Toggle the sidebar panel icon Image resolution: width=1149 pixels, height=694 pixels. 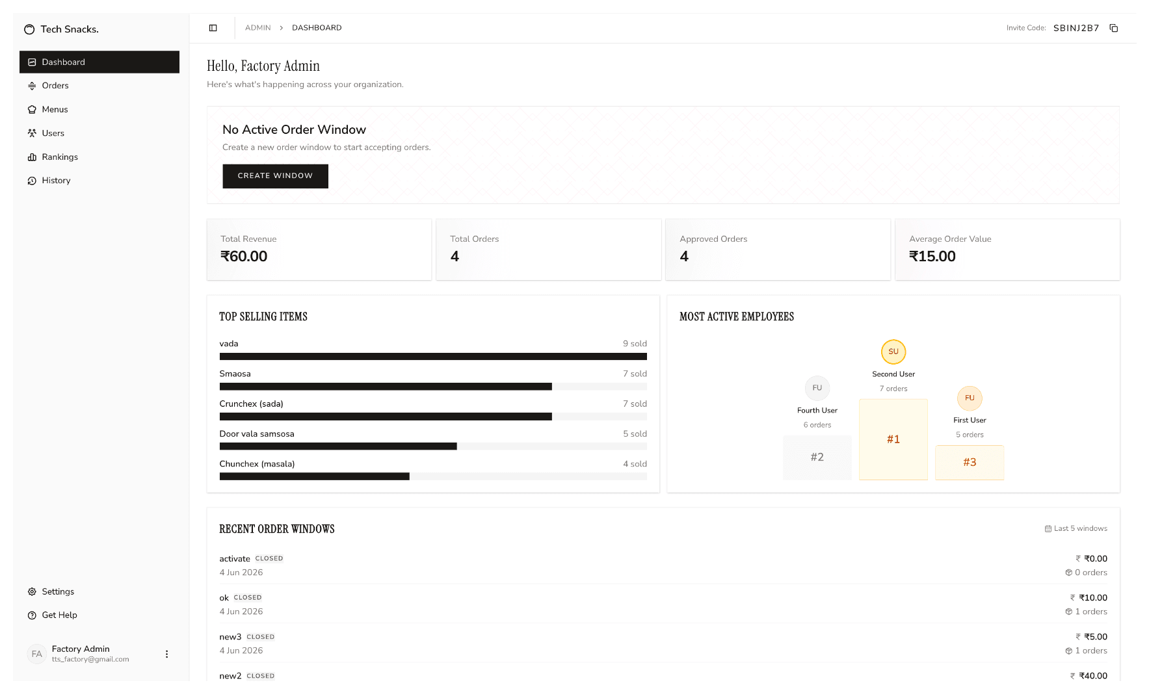coord(213,28)
